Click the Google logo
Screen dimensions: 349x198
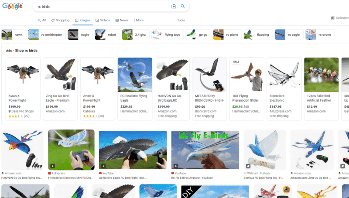click(13, 6)
